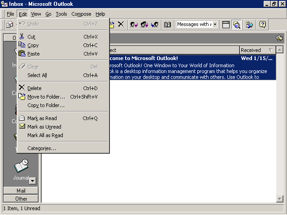Select Paste in the Edit menu

point(63,54)
